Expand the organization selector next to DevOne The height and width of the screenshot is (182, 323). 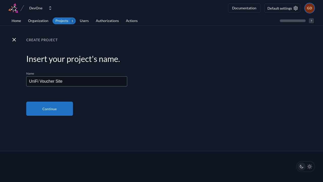tap(50, 8)
